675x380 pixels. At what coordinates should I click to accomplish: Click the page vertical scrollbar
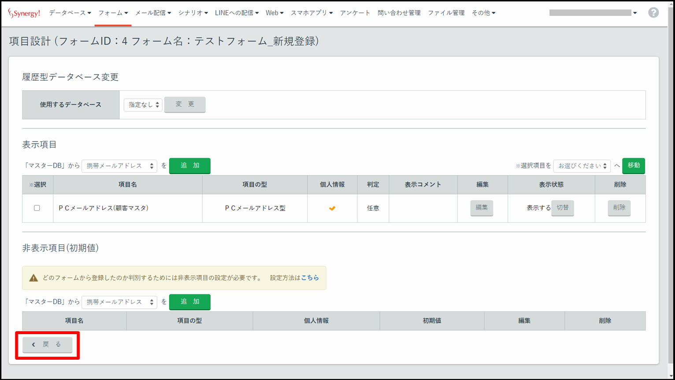click(671, 176)
